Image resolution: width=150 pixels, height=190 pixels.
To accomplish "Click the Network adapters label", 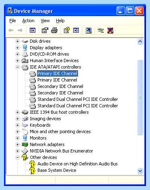I will 47,144.
